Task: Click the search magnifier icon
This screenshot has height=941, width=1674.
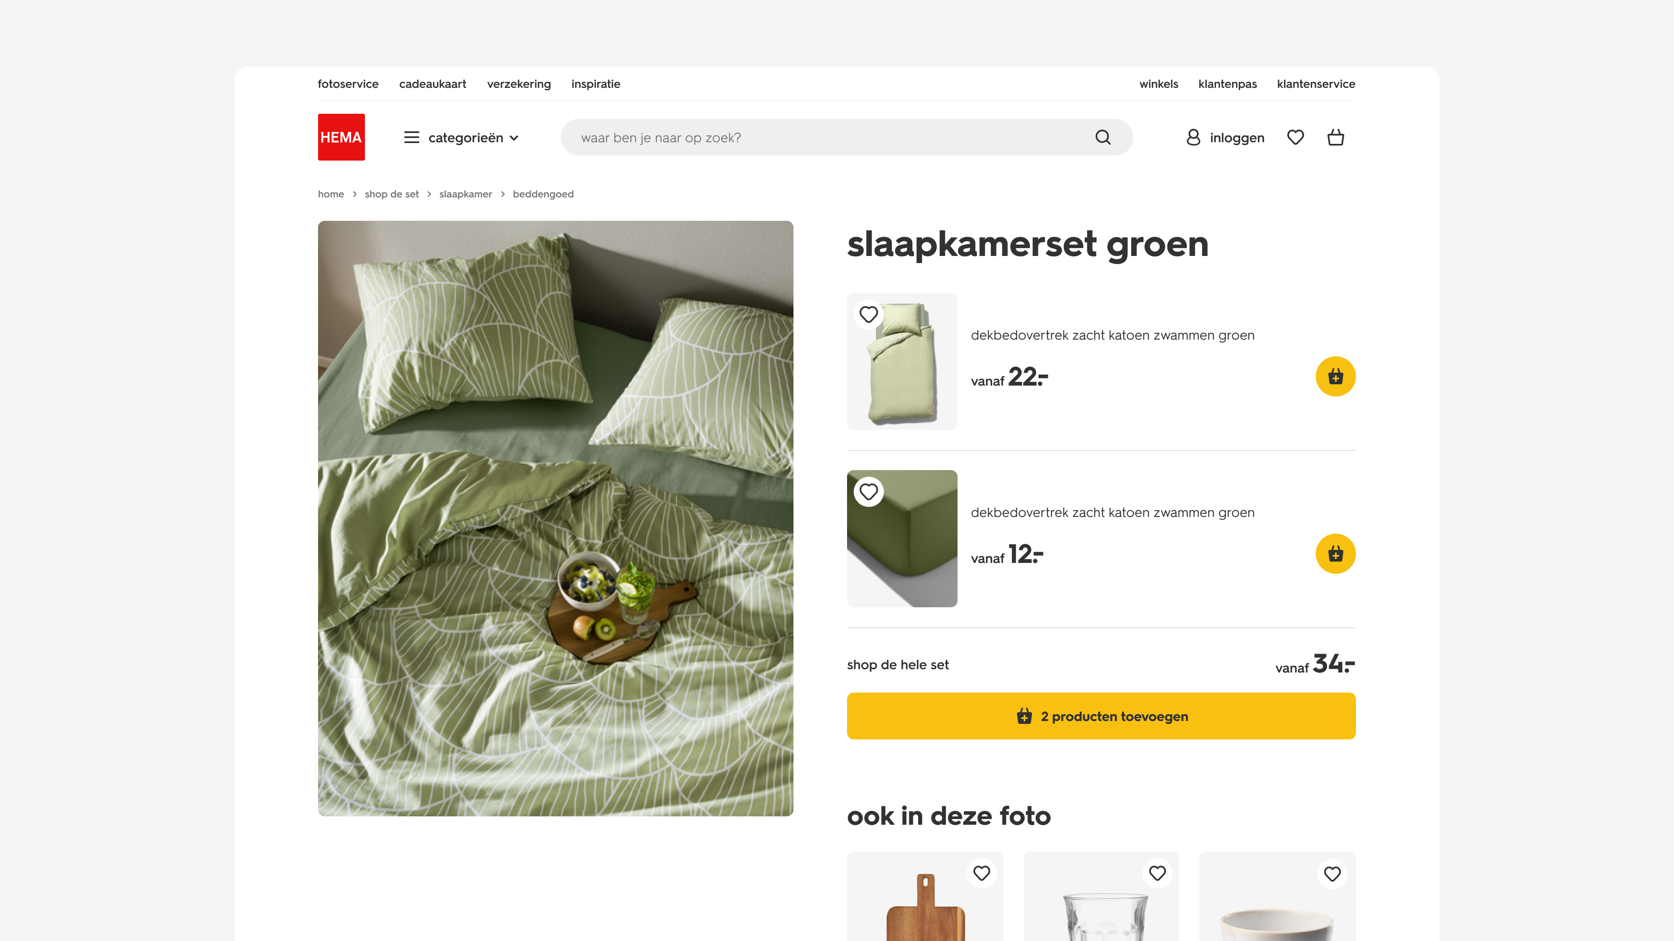Action: click(x=1103, y=137)
